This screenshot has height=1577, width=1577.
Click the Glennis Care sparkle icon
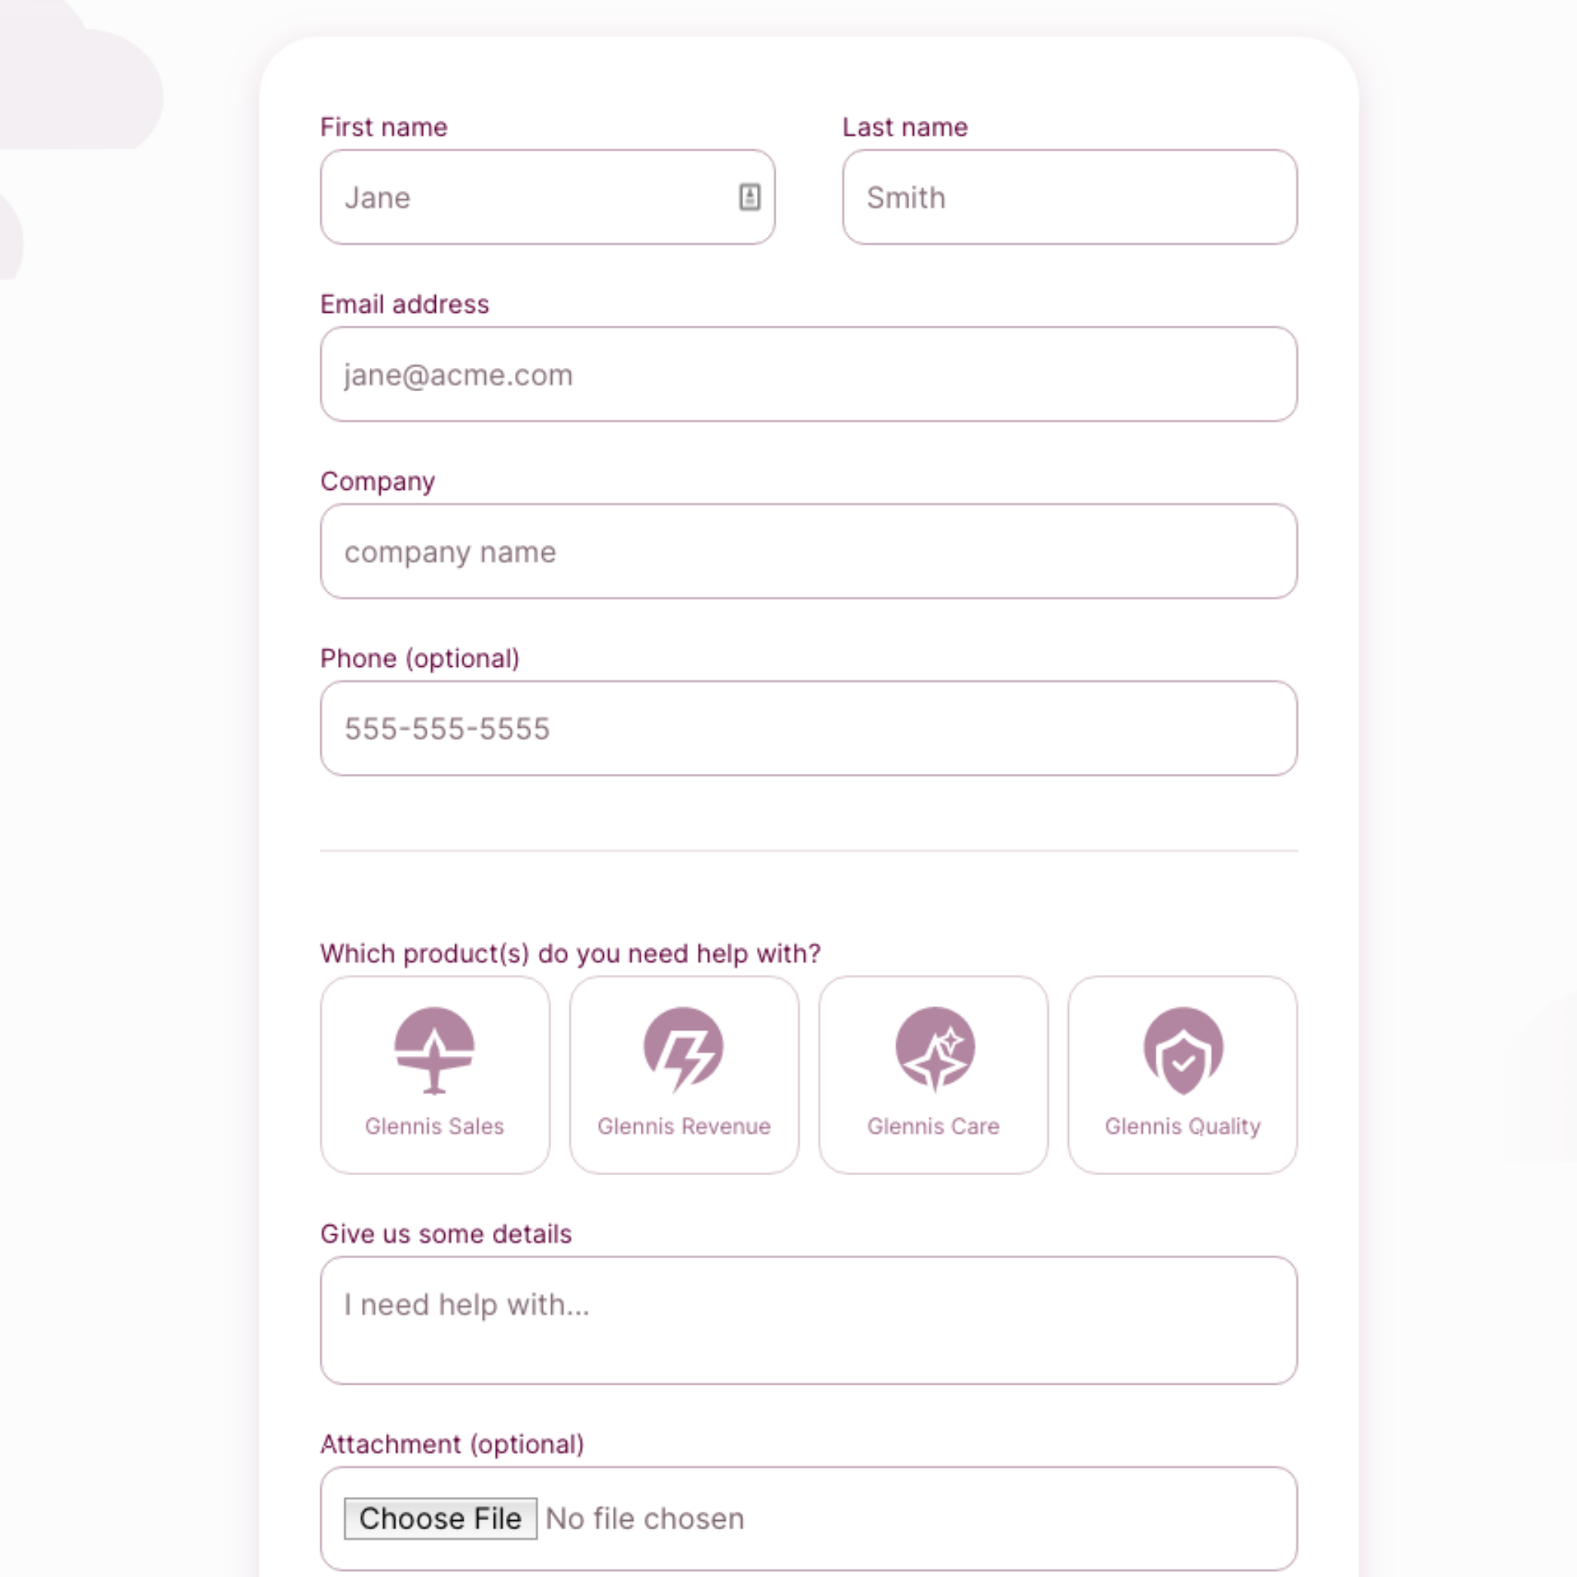[x=935, y=1050]
